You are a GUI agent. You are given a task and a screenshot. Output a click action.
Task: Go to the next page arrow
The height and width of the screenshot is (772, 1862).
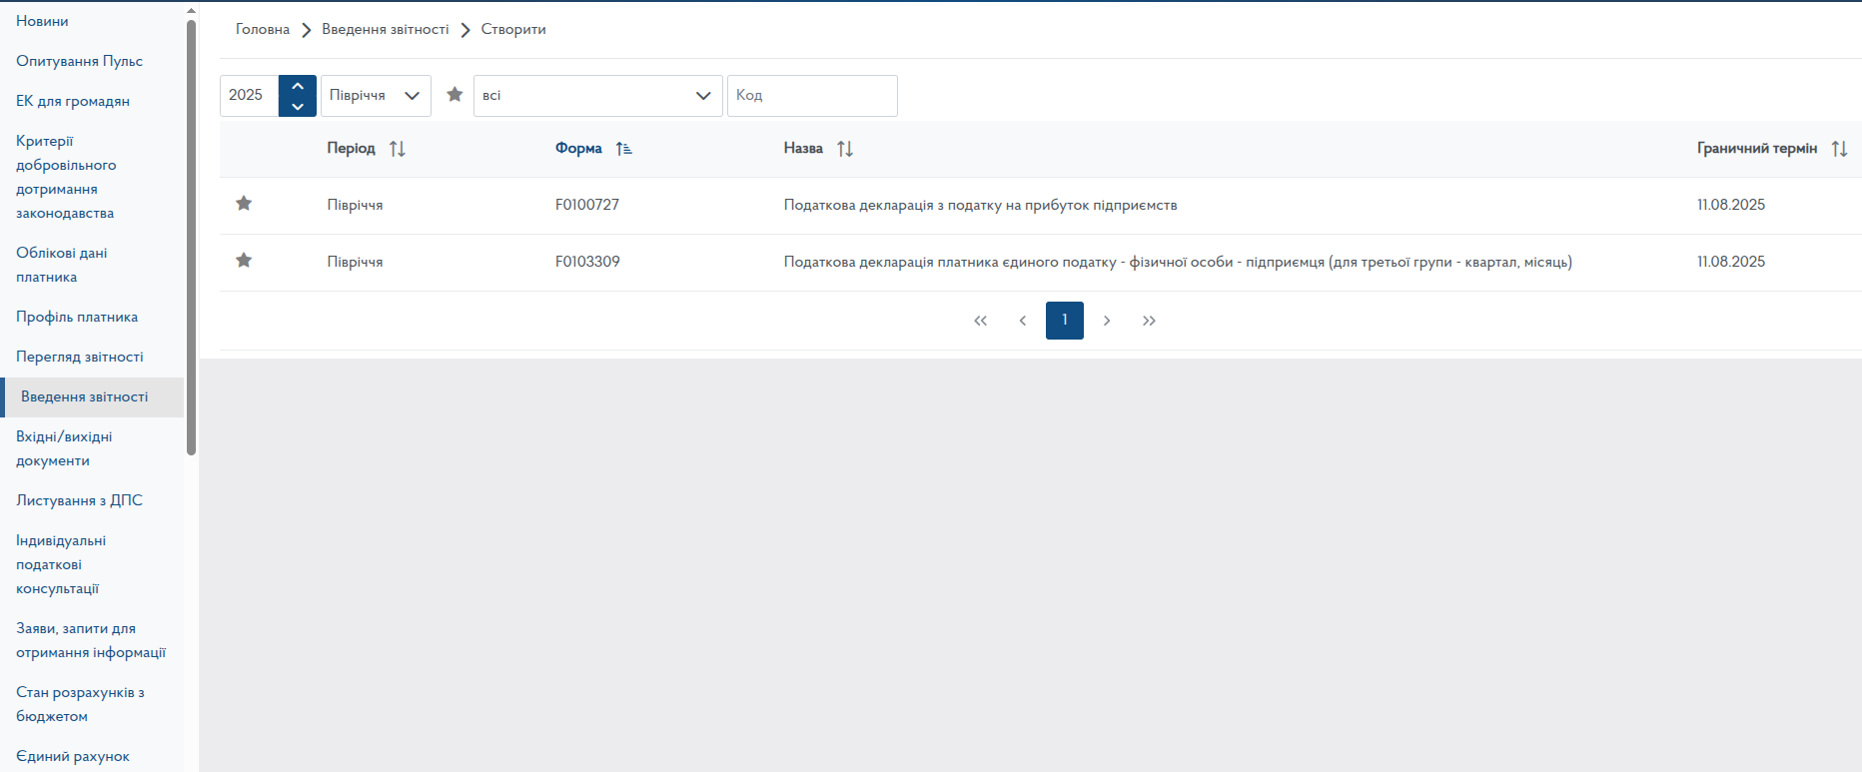click(1107, 321)
